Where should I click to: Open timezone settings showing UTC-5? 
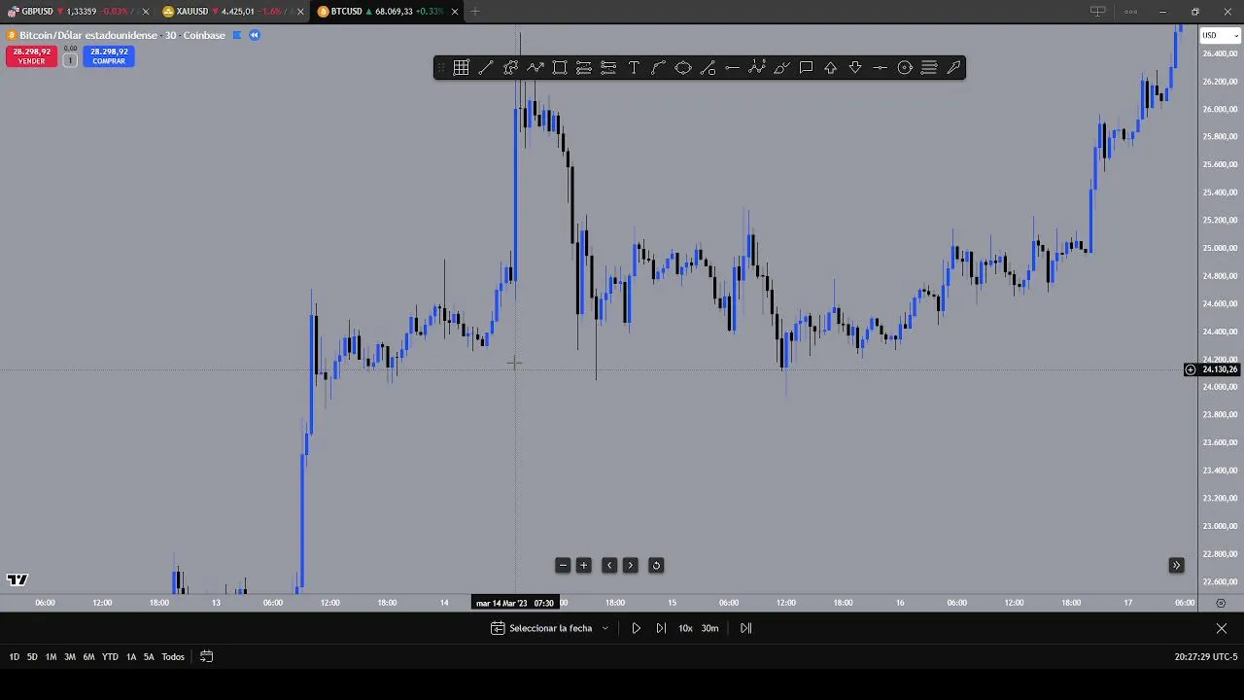click(x=1205, y=657)
